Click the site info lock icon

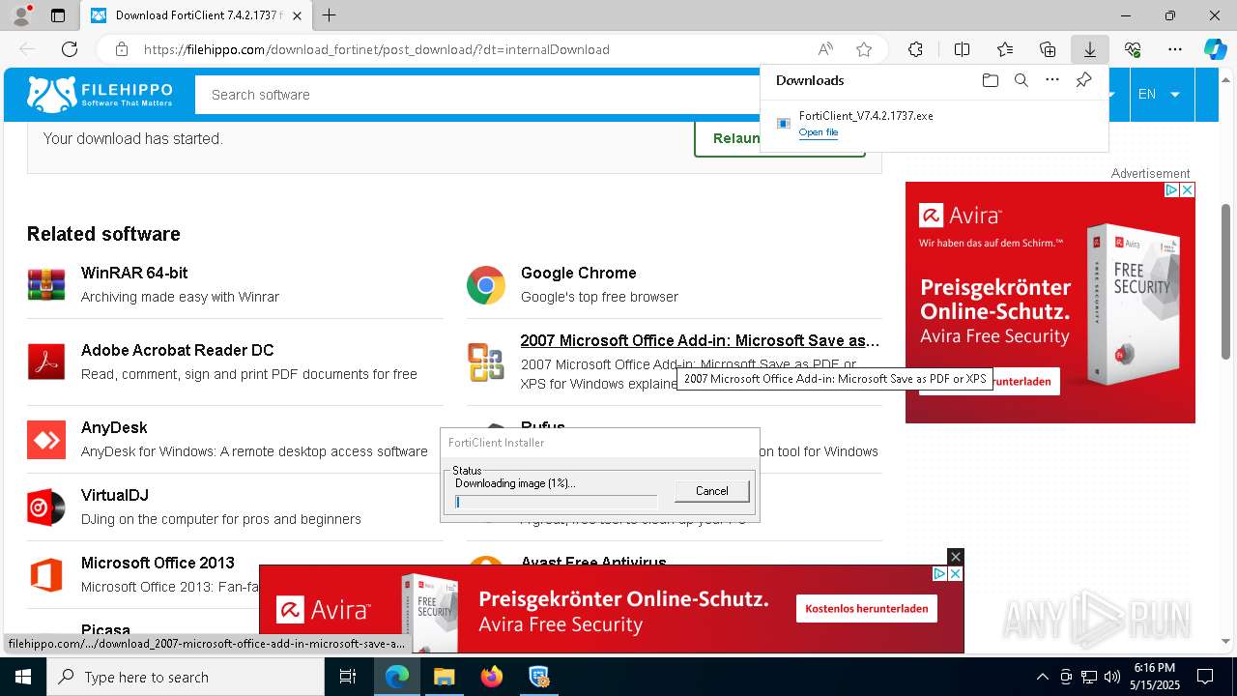122,49
